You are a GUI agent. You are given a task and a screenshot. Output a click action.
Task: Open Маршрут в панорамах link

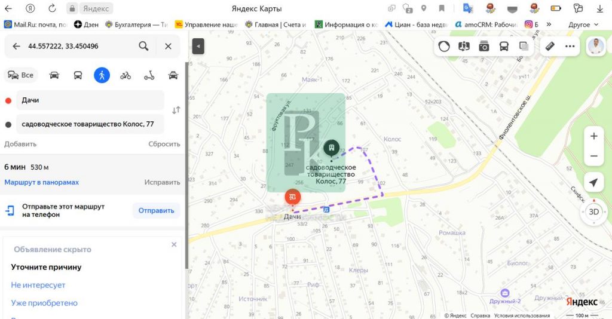[41, 182]
